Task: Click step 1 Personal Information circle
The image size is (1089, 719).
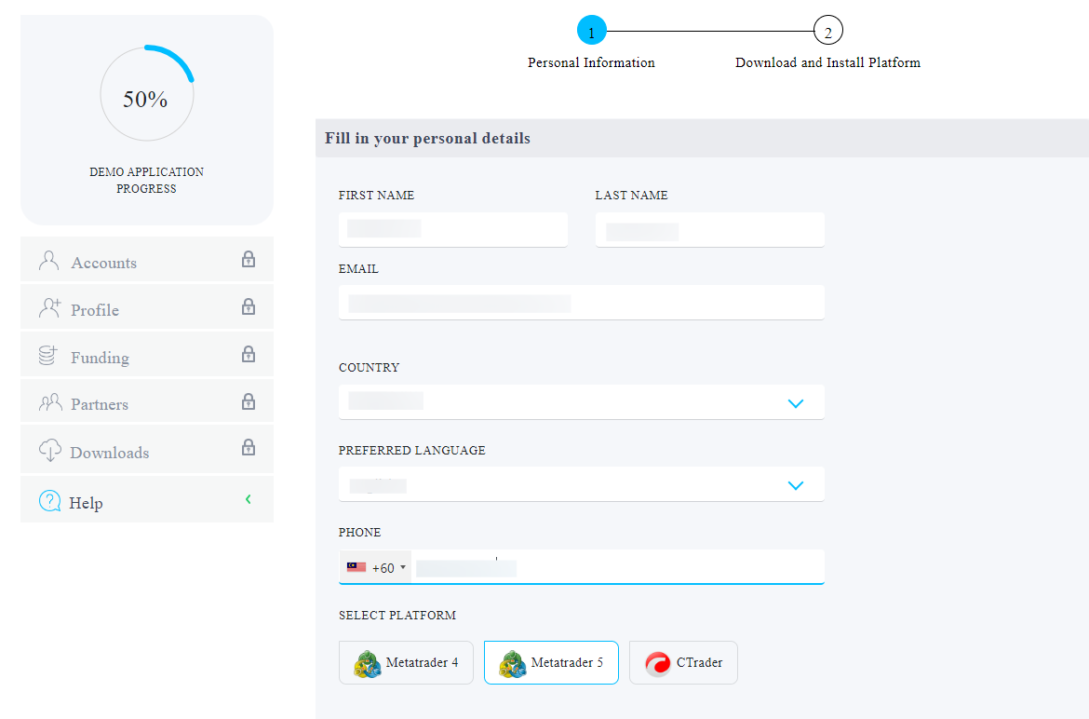Action: pos(591,31)
